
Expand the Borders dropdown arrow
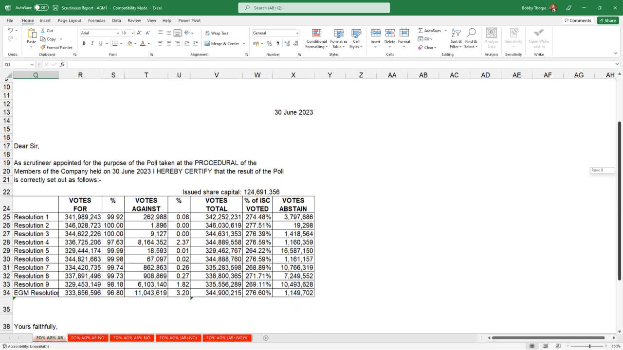(120, 43)
